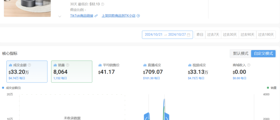Click the $4.74万 每日 text

17,78
